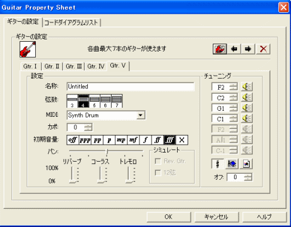Play the G1 string tuning sound
Image resolution: width=291 pixels, height=227 pixels.
pyautogui.click(x=247, y=108)
